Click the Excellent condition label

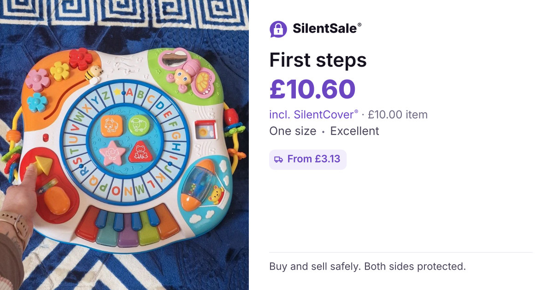pos(354,131)
